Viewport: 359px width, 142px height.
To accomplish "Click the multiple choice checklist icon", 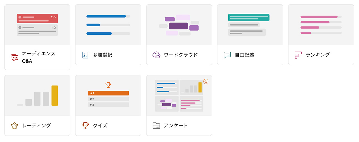I will pyautogui.click(x=86, y=55).
